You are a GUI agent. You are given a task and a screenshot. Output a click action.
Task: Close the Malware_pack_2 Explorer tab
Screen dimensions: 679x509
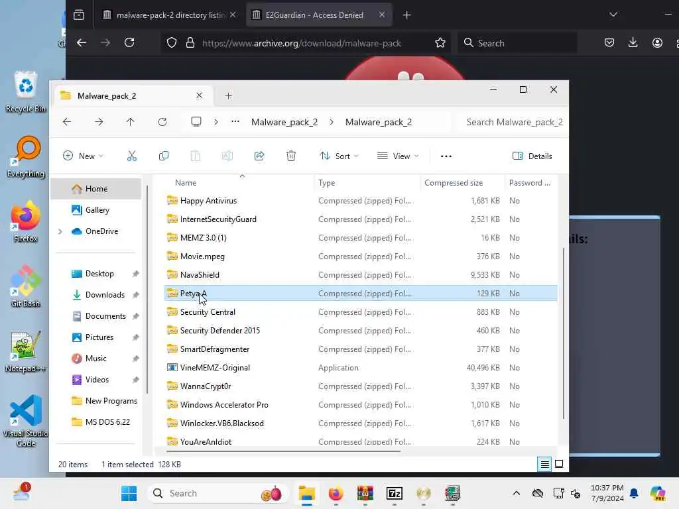[x=199, y=95]
